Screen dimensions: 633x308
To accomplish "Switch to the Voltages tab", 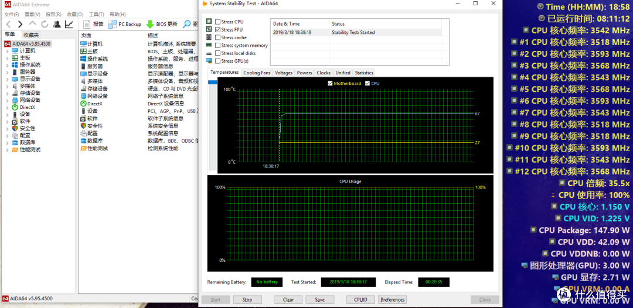I will pyautogui.click(x=284, y=73).
